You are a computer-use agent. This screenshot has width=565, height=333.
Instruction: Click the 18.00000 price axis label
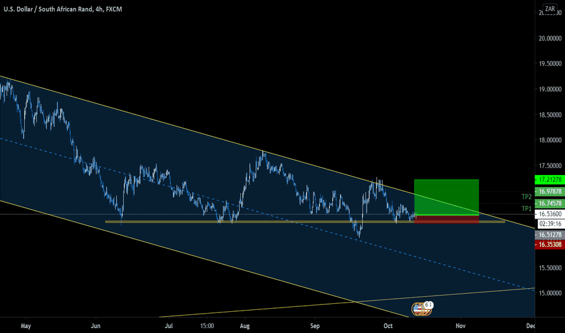[550, 140]
